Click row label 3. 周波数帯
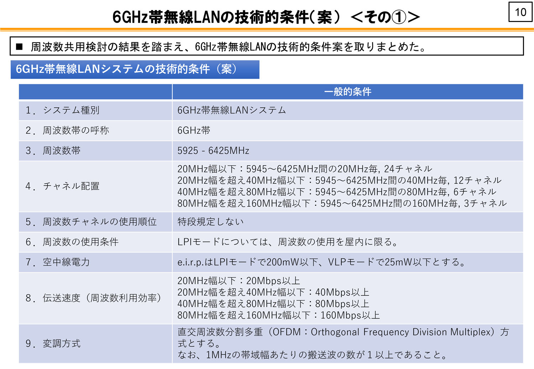This screenshot has height=369, width=534. [x=53, y=151]
